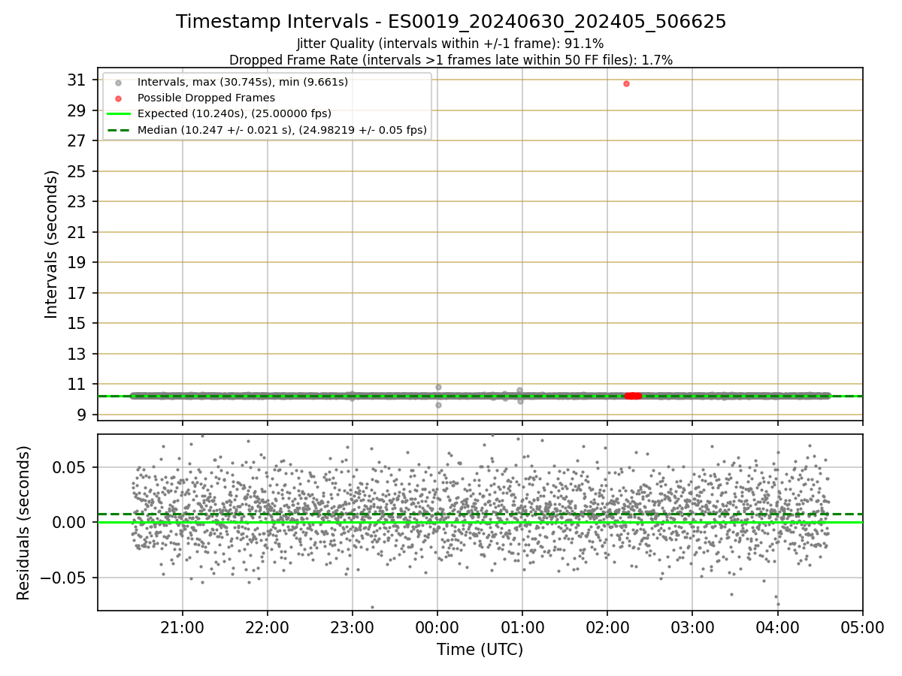Screen dimensions: 902x676
Task: Click the Median (10.247 +/- 0.021 s) legend entry
Action: point(282,130)
